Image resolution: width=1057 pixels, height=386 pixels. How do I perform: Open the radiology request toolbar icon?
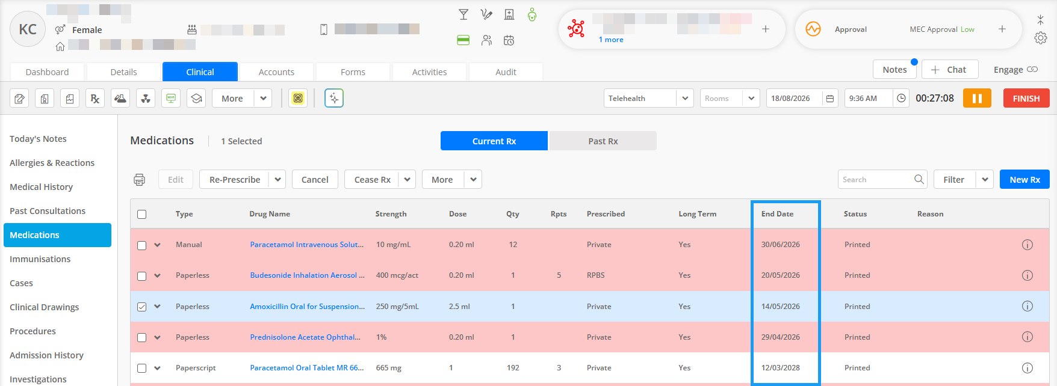pos(146,98)
